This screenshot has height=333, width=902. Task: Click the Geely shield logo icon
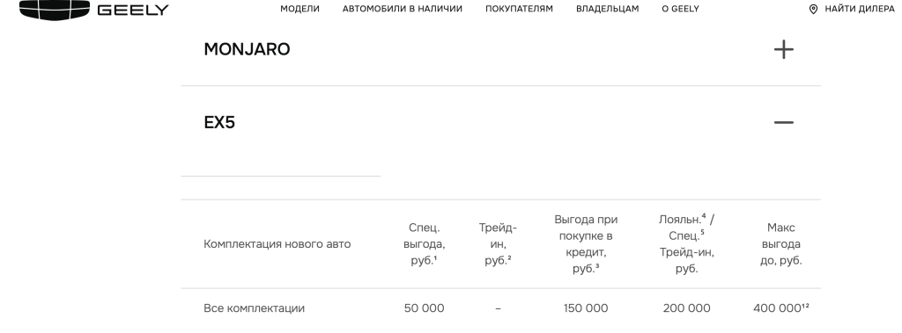click(x=55, y=10)
